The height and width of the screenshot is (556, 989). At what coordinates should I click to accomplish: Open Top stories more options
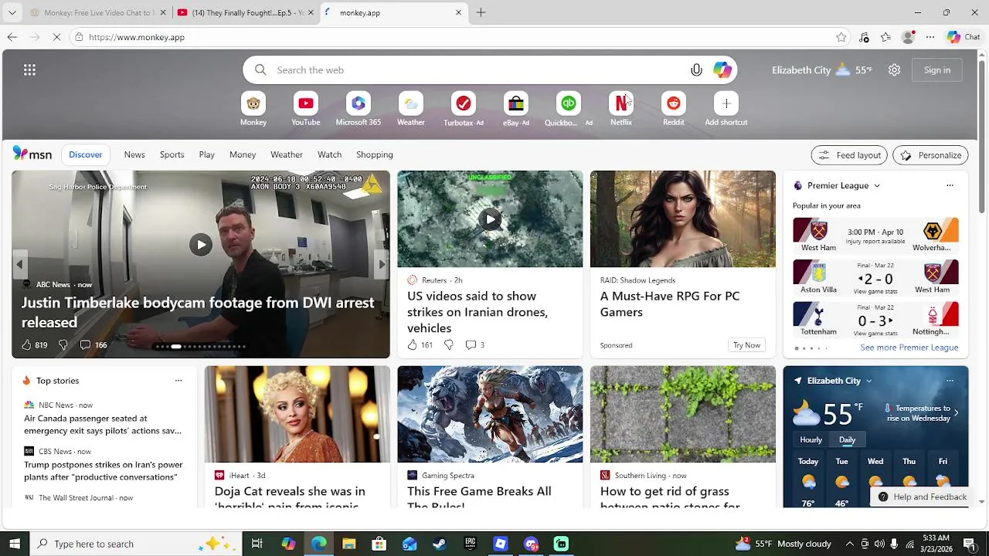178,381
